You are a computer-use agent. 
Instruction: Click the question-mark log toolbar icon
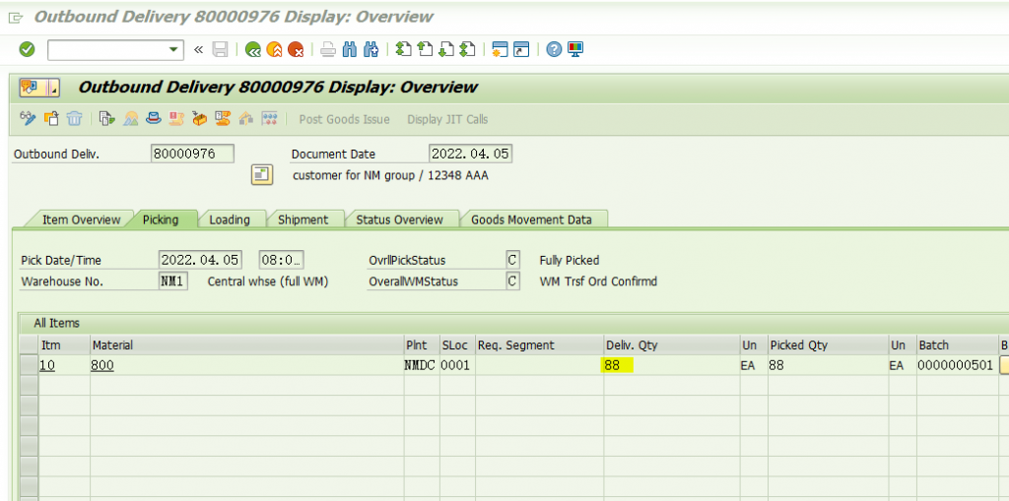(223, 119)
